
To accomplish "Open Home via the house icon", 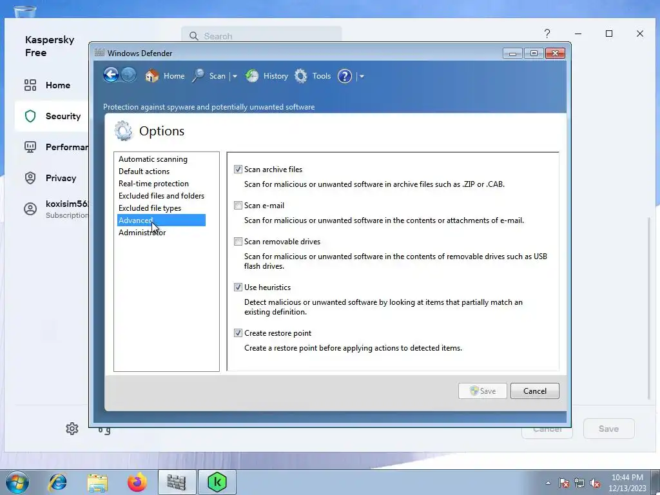I will tap(152, 76).
